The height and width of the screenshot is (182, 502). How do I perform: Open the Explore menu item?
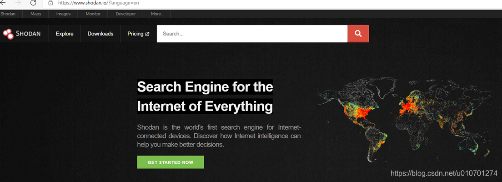(x=65, y=34)
